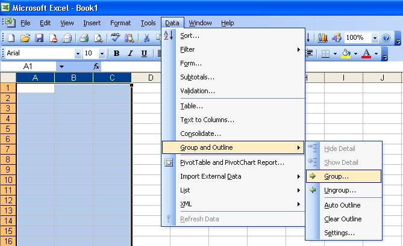Save the workbook with the floppy disk icon
403x246 pixels.
coord(39,38)
